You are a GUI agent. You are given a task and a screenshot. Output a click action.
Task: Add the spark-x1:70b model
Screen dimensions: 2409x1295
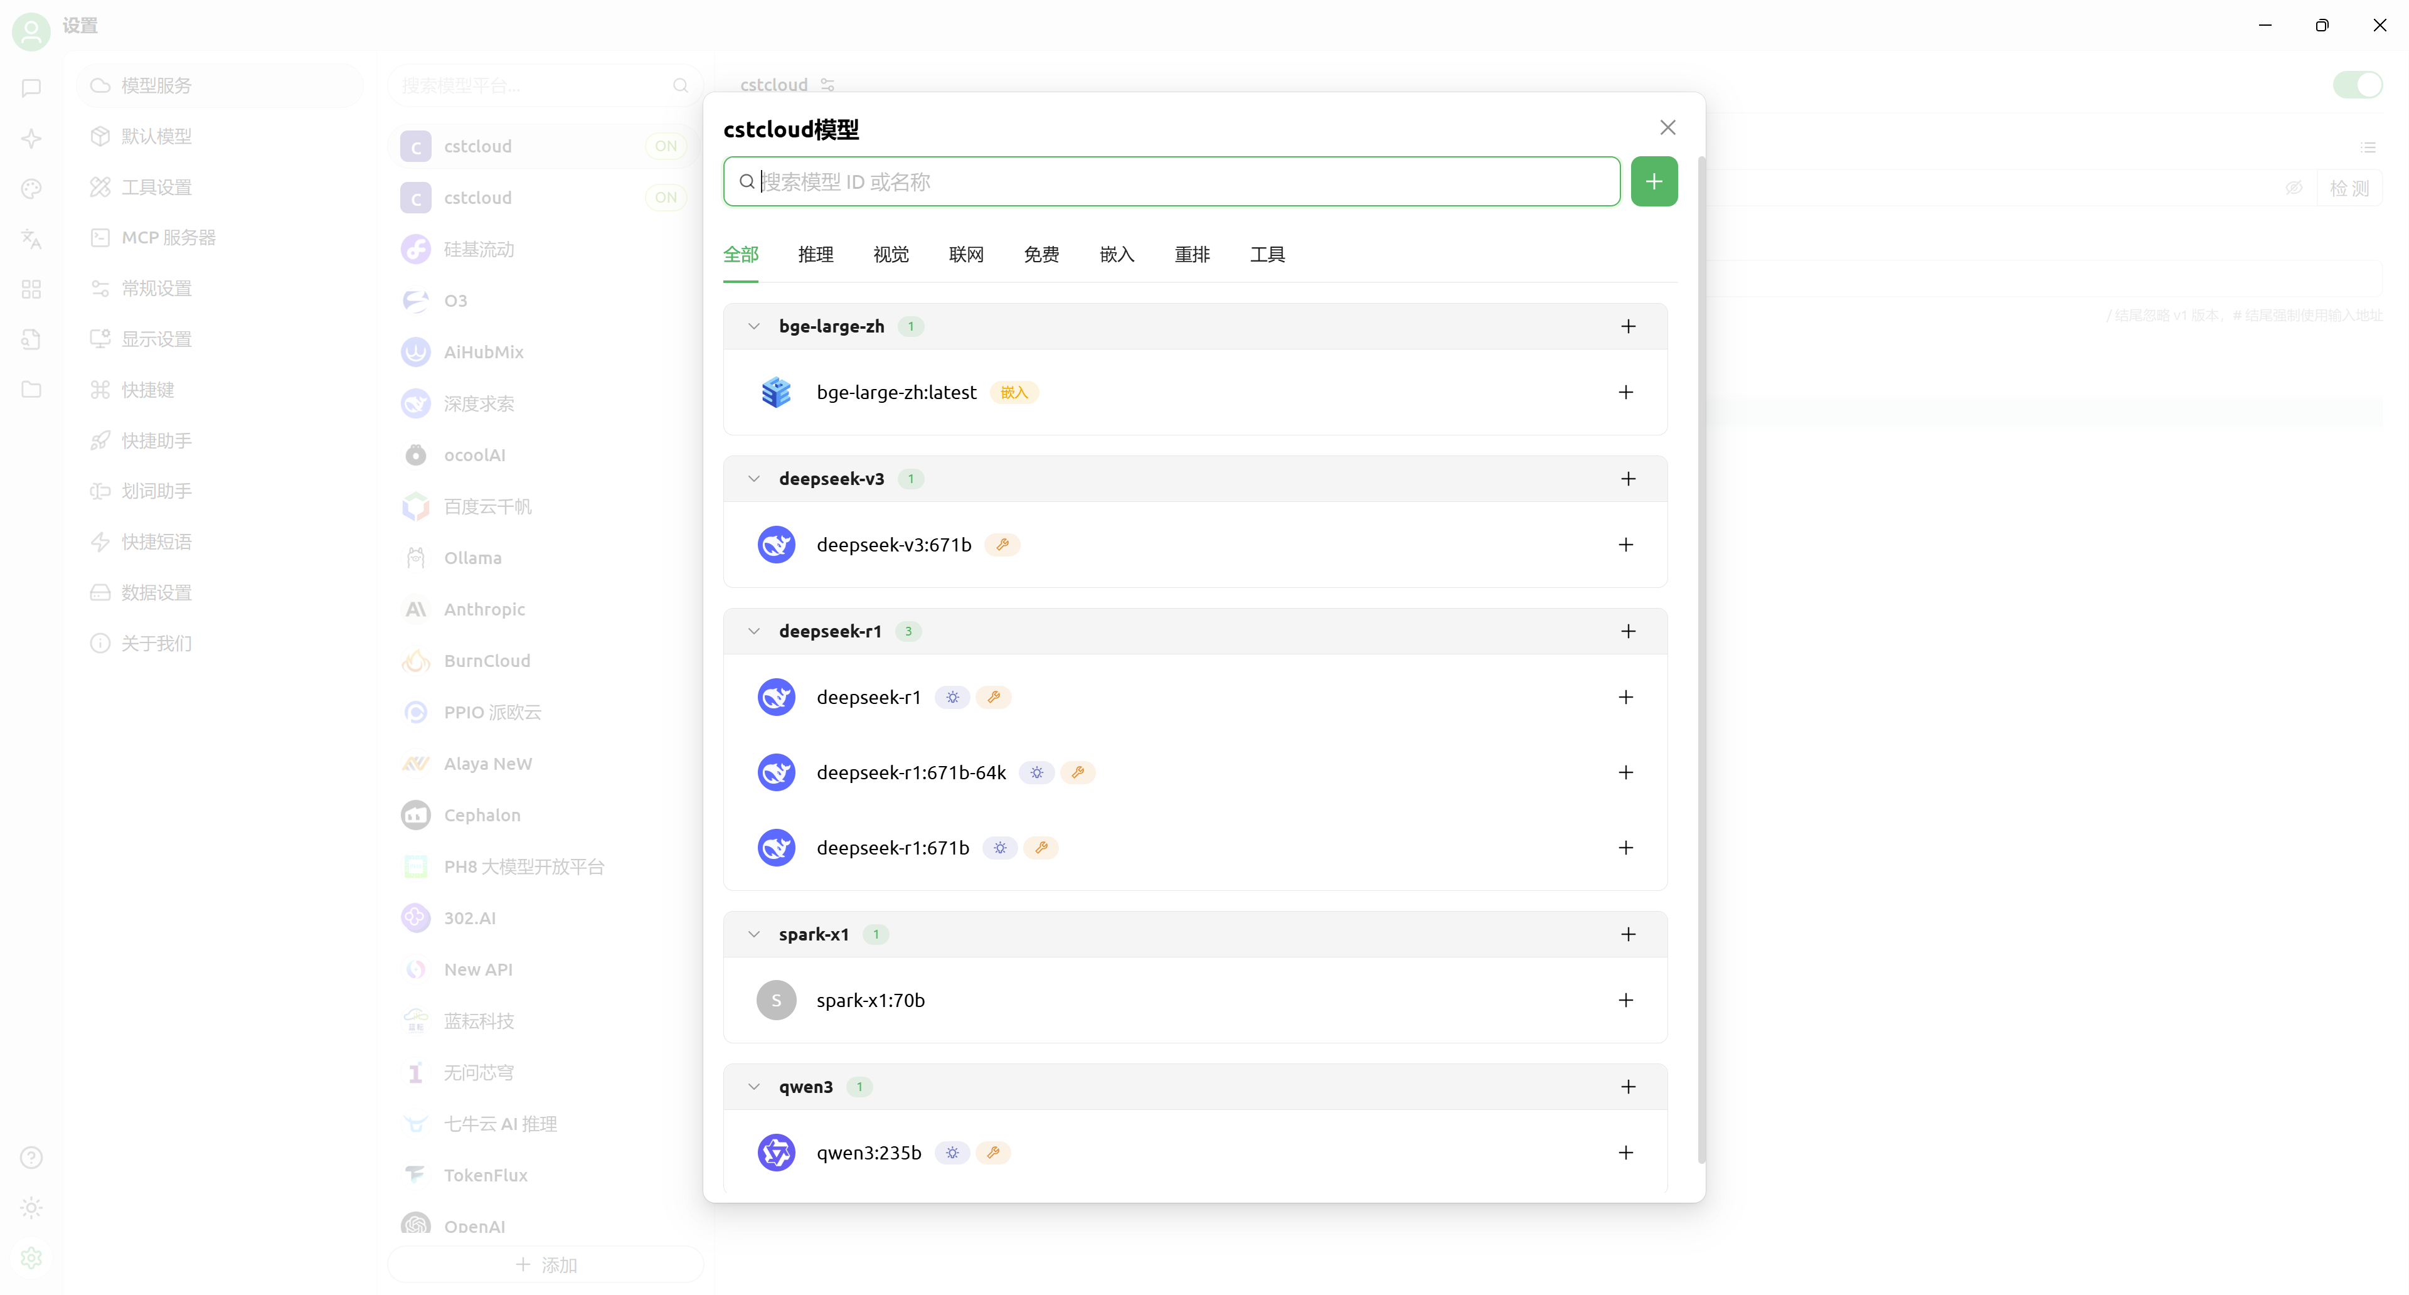1625,1001
